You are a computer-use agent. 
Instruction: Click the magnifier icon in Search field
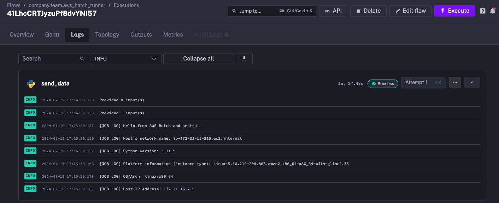[82, 59]
